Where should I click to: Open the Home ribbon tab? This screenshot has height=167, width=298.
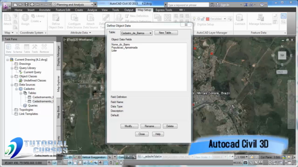19,10
